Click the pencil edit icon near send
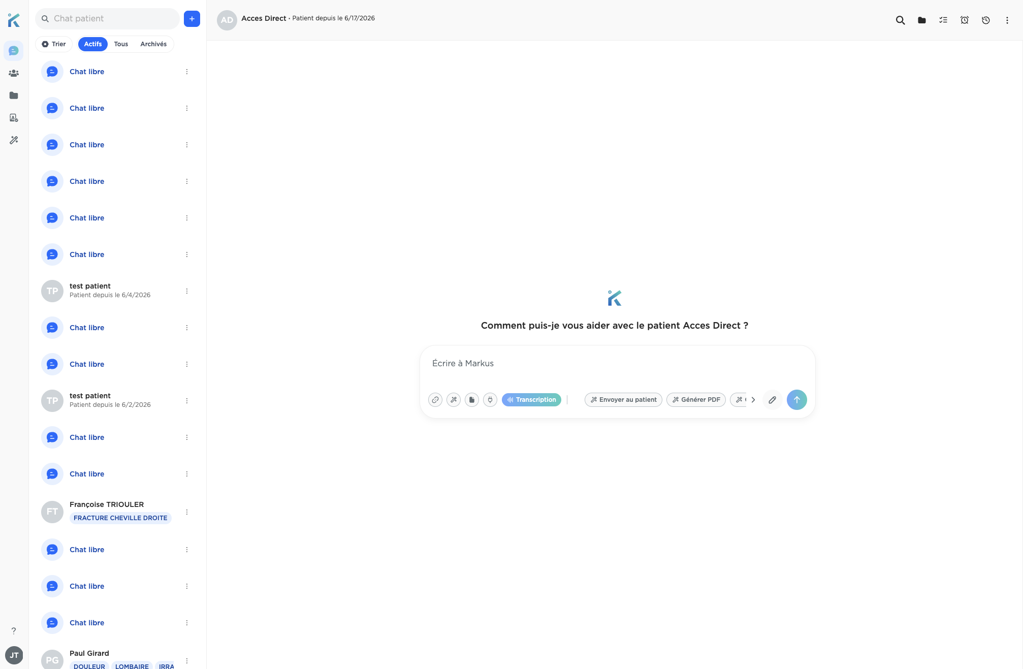This screenshot has height=669, width=1023. click(772, 400)
